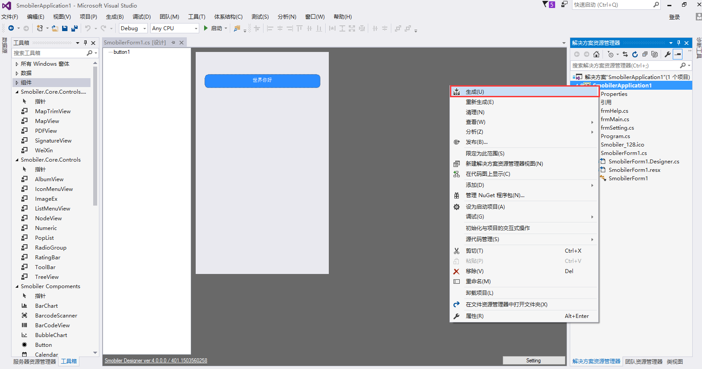
Task: Select RatingBar control in Toolbox
Action: point(47,258)
